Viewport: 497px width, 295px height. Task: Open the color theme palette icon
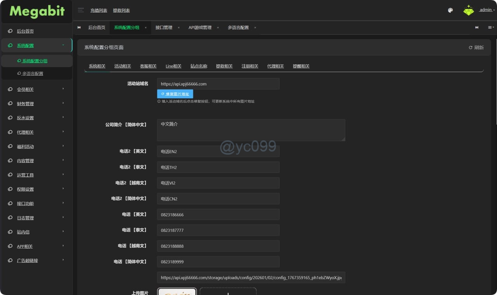coord(450,10)
